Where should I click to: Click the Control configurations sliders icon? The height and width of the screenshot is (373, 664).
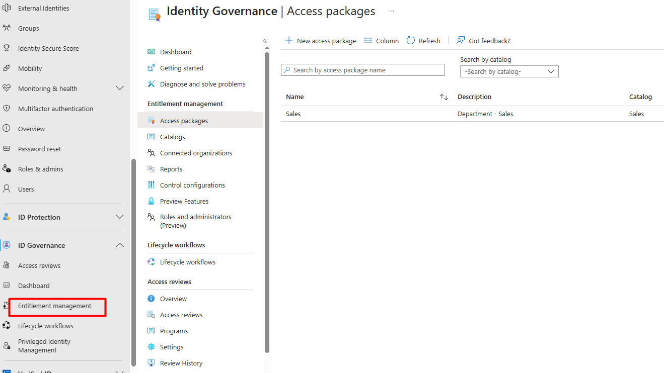click(151, 185)
